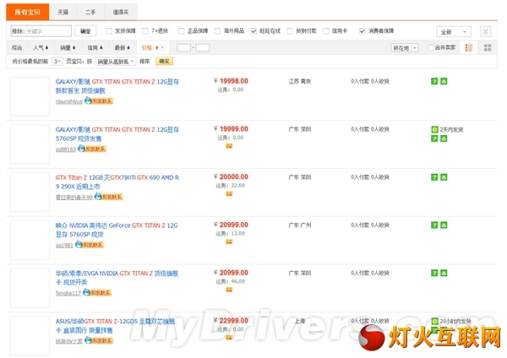The height and width of the screenshot is (358, 507).
Task: Sort results by 销量 tab
Action: point(68,48)
